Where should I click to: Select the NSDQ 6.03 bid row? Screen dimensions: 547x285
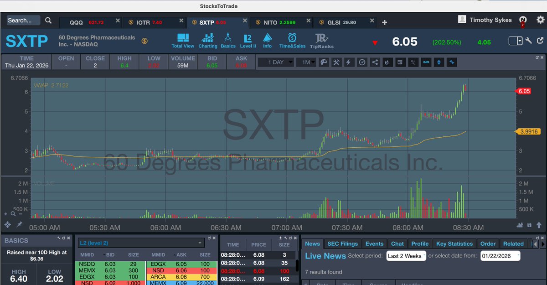[x=110, y=264]
